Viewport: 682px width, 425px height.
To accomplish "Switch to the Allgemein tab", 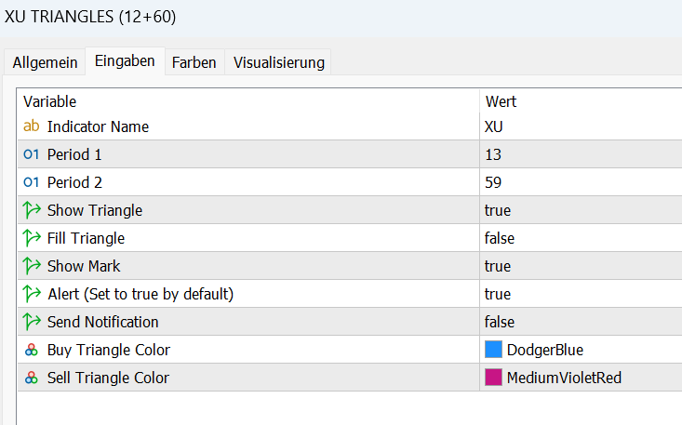I will pos(44,62).
